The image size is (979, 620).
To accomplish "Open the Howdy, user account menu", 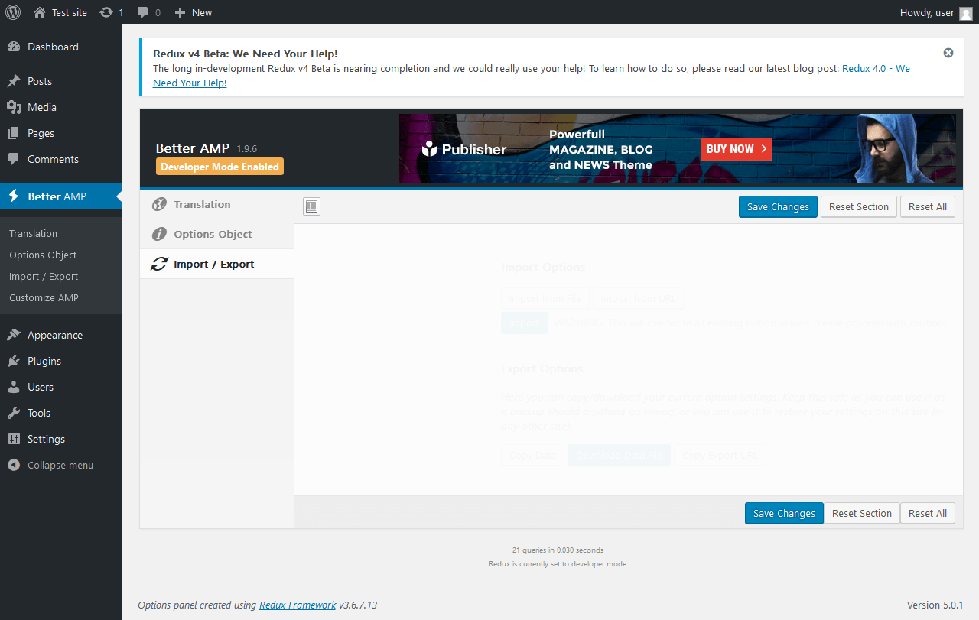I will click(936, 12).
